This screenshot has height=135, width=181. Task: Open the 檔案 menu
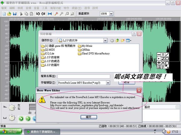(x=4, y=8)
